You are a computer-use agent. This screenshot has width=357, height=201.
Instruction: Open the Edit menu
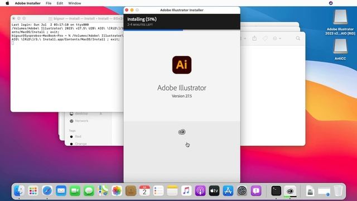(x=60, y=3)
